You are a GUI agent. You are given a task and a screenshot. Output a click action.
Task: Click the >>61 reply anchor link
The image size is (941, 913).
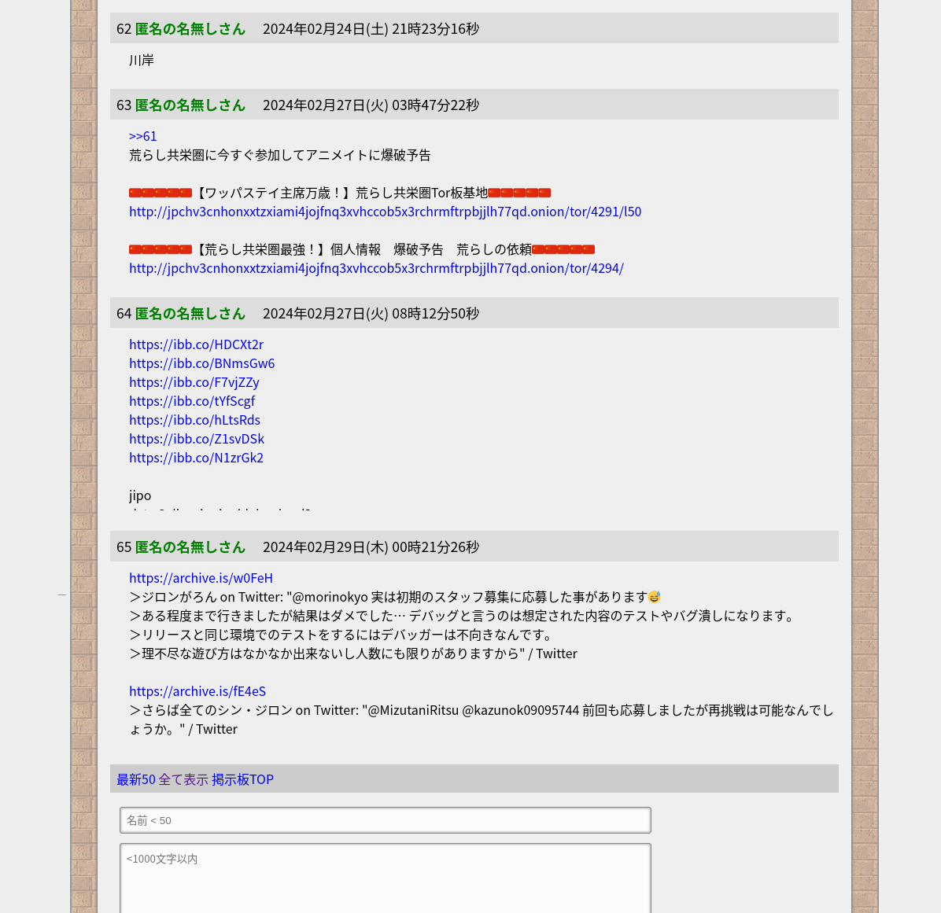(142, 136)
